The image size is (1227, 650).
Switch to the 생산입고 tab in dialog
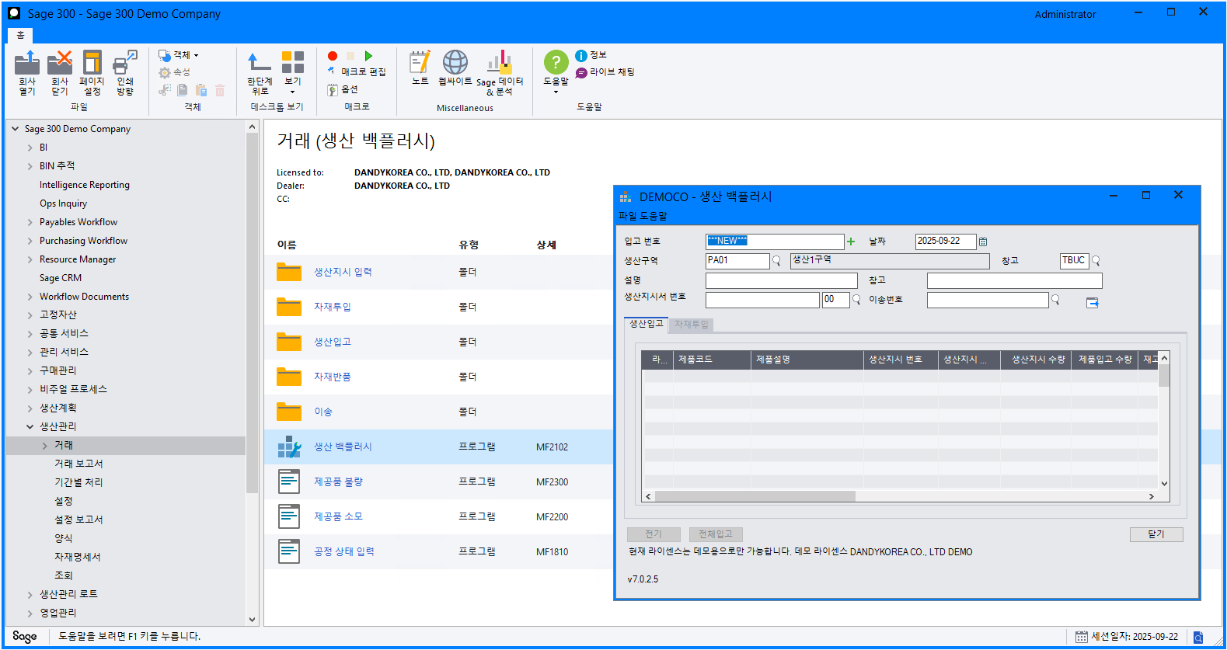tap(647, 324)
